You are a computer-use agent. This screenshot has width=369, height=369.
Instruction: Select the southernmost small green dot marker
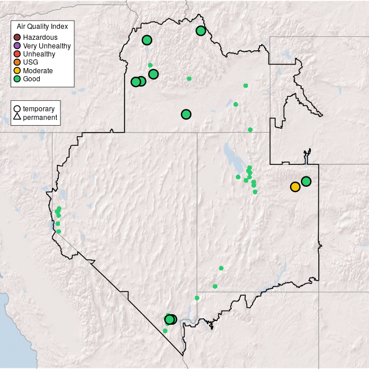point(165,331)
